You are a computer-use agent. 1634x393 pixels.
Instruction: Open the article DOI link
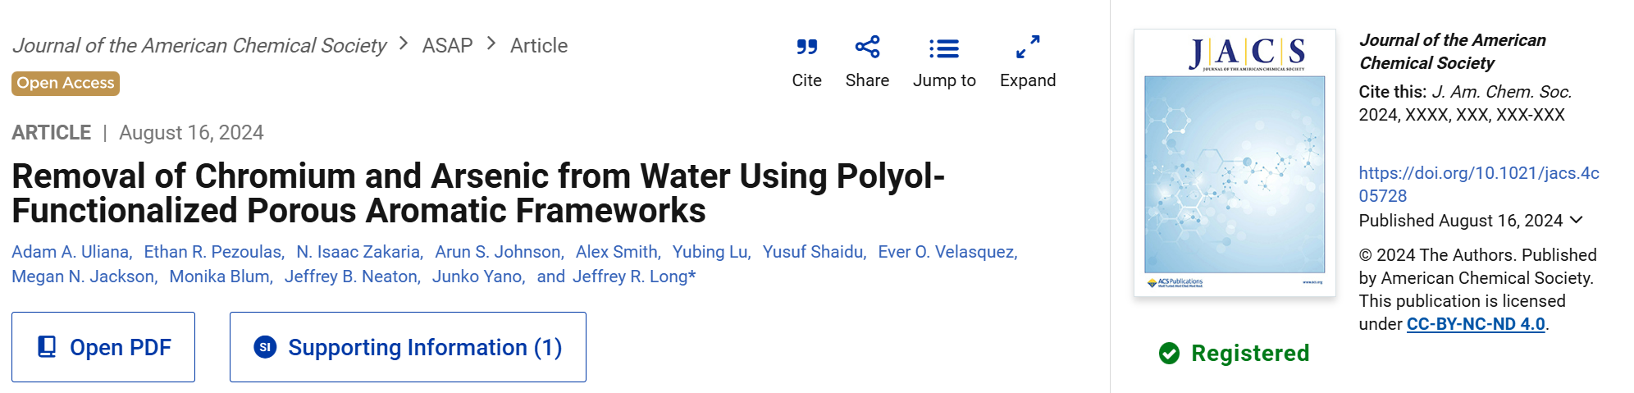tap(1479, 185)
